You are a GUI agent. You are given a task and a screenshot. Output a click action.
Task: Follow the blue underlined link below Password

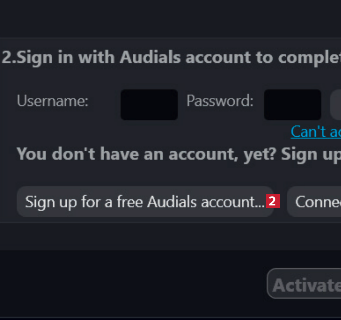pyautogui.click(x=316, y=131)
